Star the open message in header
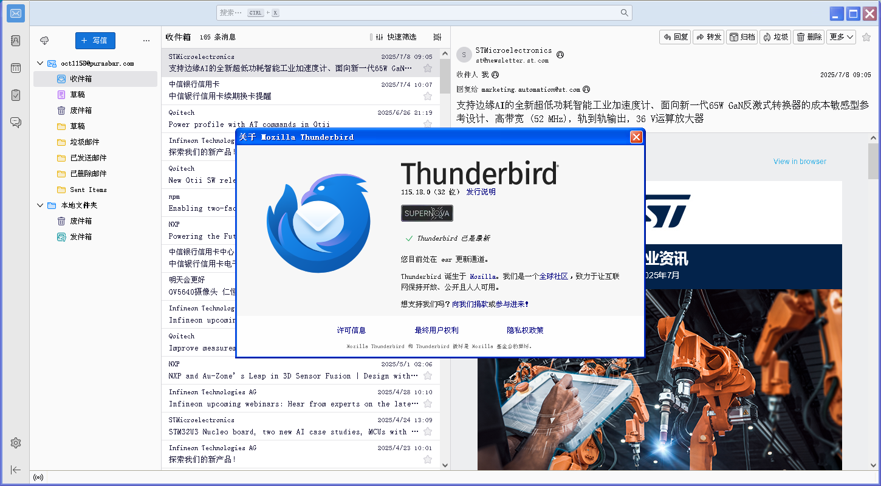Viewport: 881px width, 486px height. point(866,37)
